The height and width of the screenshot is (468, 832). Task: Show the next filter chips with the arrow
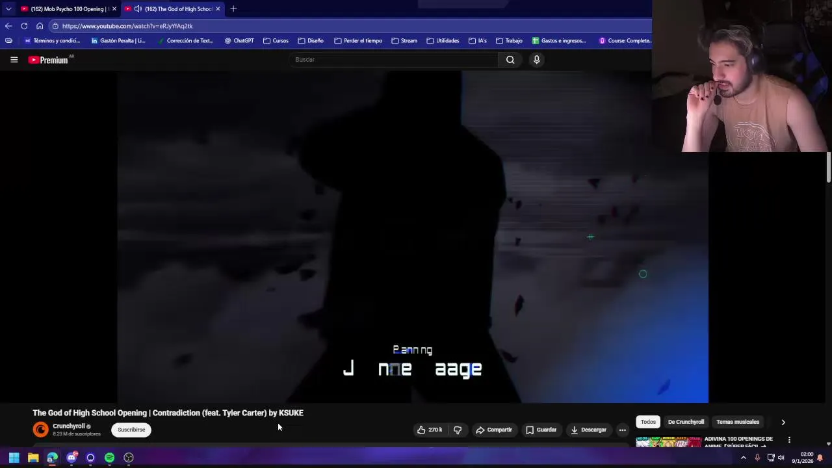(783, 422)
